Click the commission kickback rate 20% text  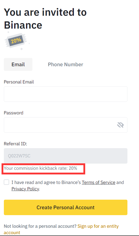point(40,168)
